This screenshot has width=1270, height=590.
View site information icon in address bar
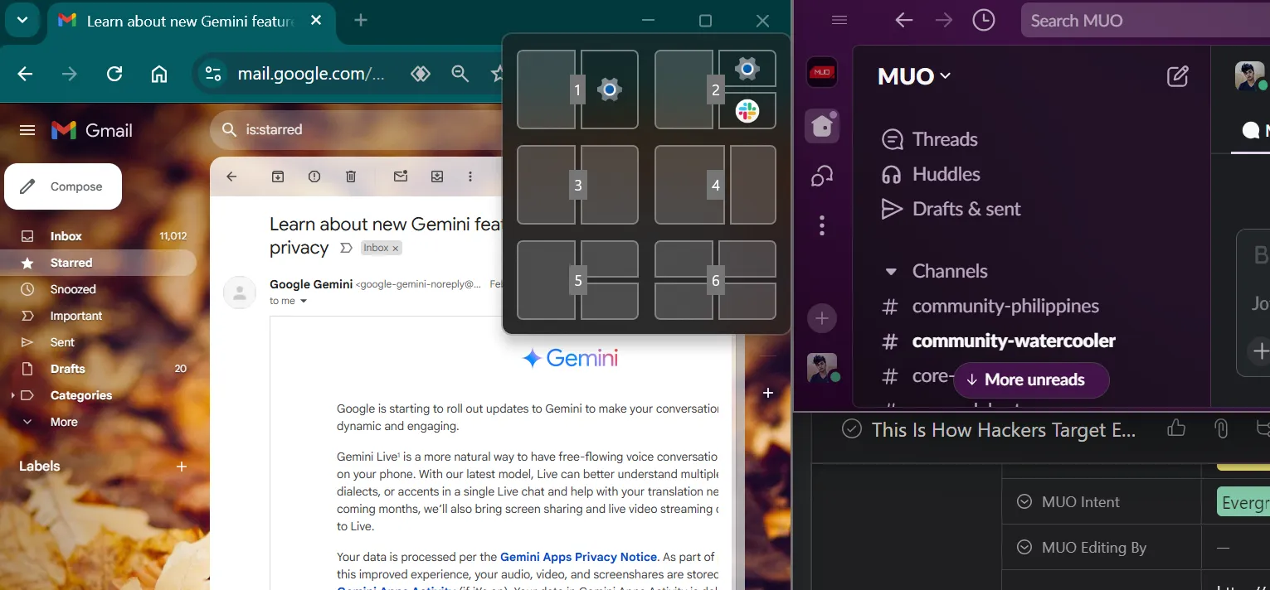tap(213, 74)
